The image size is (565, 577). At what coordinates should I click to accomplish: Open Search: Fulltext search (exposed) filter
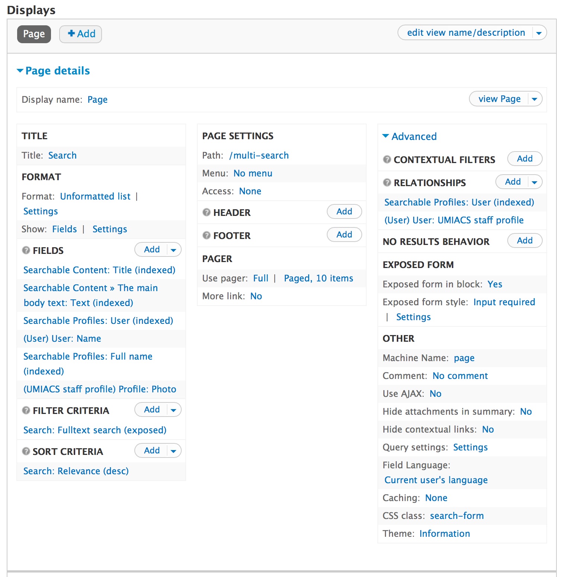click(x=95, y=430)
